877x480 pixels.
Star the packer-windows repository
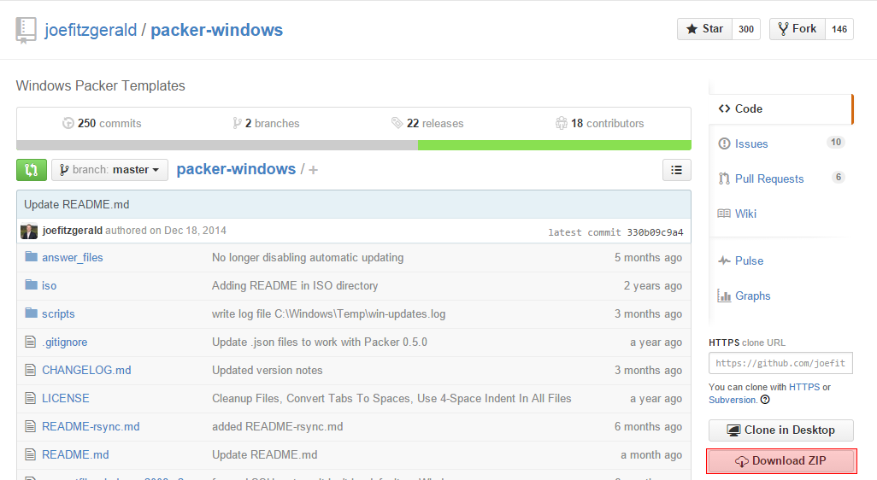pyautogui.click(x=704, y=29)
